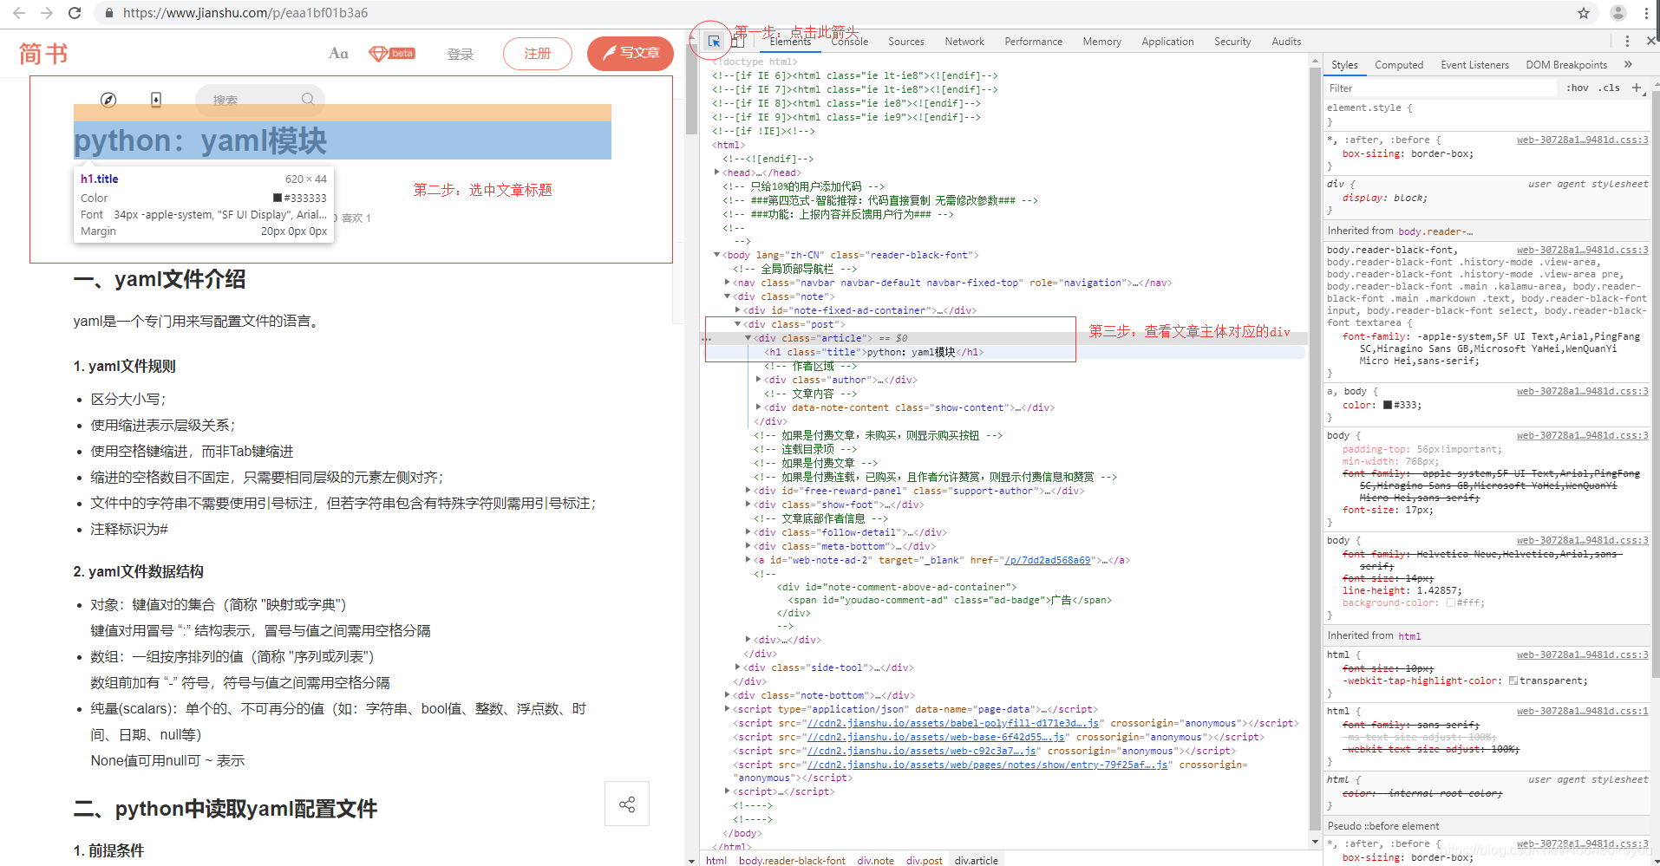Click the diamond beta icon

(391, 54)
